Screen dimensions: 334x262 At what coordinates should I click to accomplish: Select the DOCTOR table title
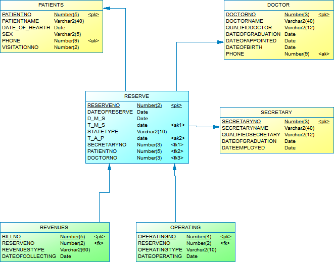278,5
